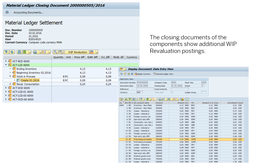Expand the Reval. Consumption node
The image size is (268, 166).
click(x=10, y=84)
